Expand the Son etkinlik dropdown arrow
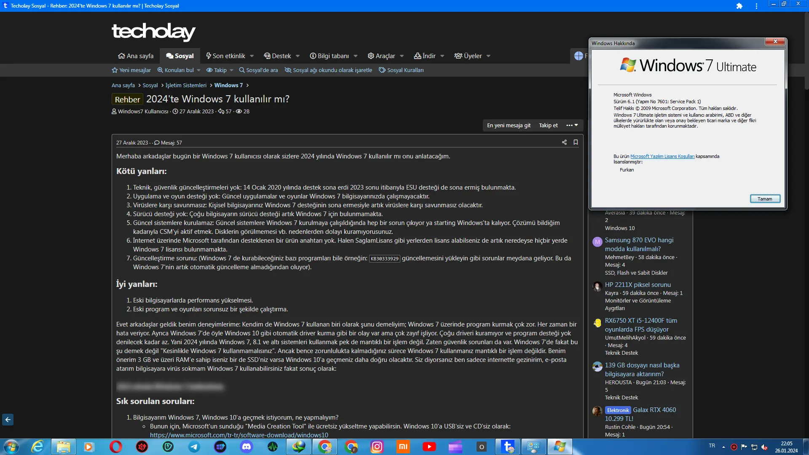The image size is (809, 455). pyautogui.click(x=252, y=56)
